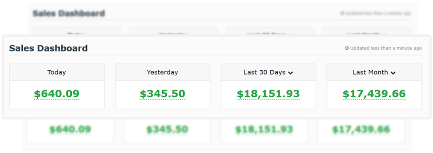The image size is (433, 153).
Task: Click the blurred Last 30 Days header in background
Action: point(270,34)
